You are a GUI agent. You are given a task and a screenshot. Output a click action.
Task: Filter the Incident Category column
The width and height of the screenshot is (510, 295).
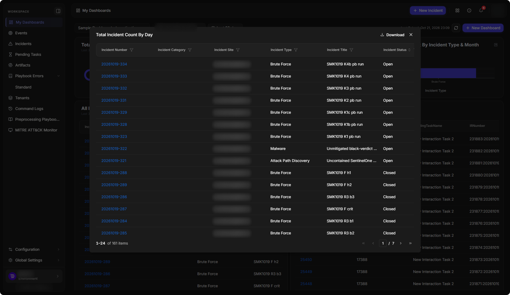190,50
